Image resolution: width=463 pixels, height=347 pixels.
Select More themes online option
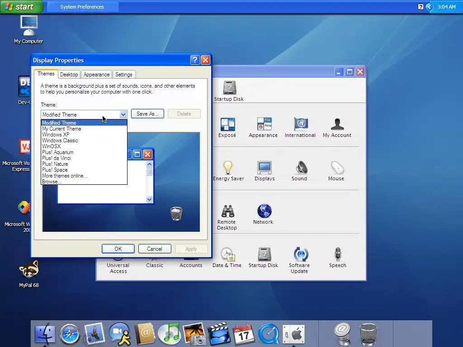click(84, 176)
